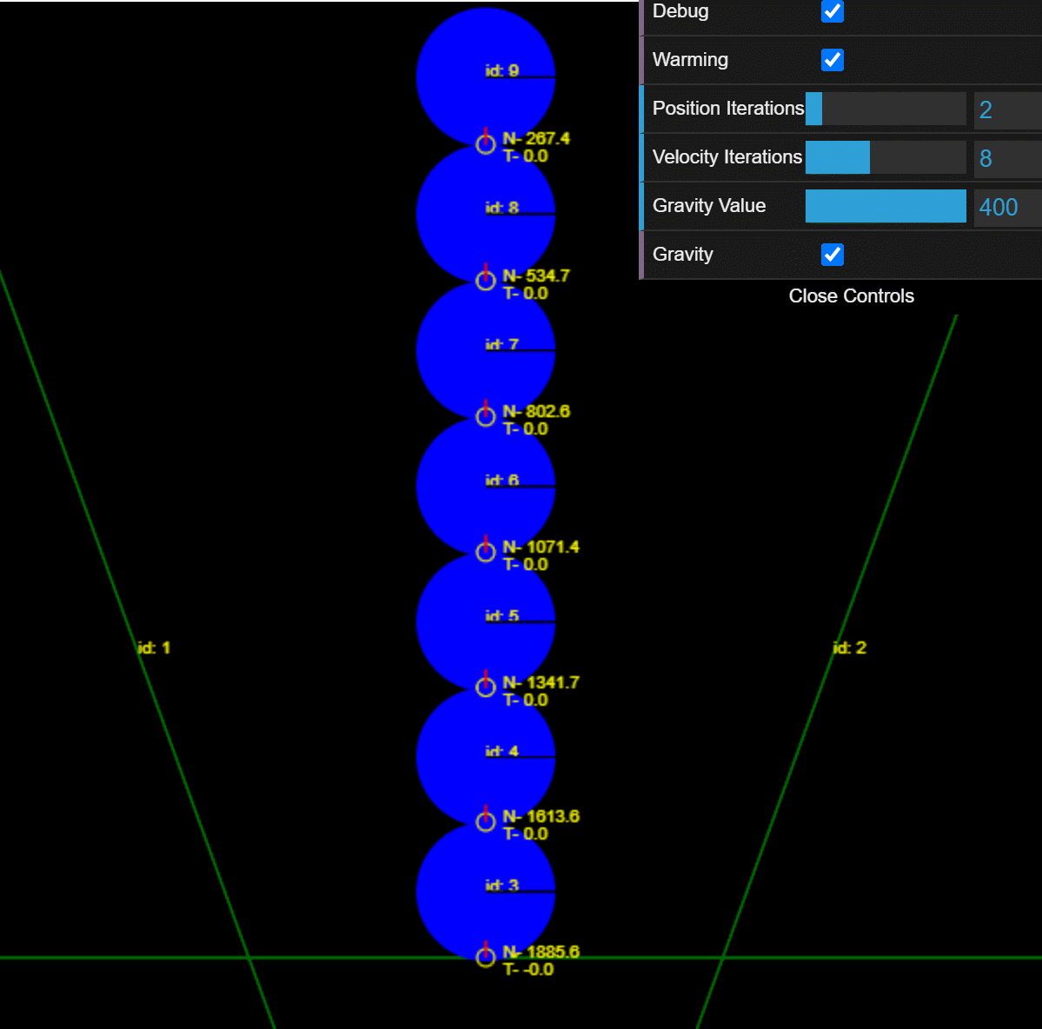Click the Gravity Value 400 input field
The height and width of the screenshot is (1029, 1042).
click(1006, 207)
